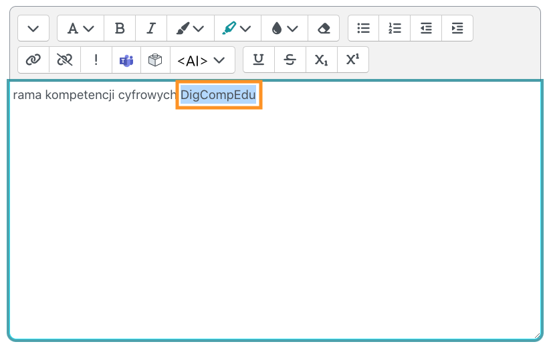Viewport: 551px width, 348px height.
Task: Apply strikethrough to the selected text
Action: pyautogui.click(x=290, y=60)
